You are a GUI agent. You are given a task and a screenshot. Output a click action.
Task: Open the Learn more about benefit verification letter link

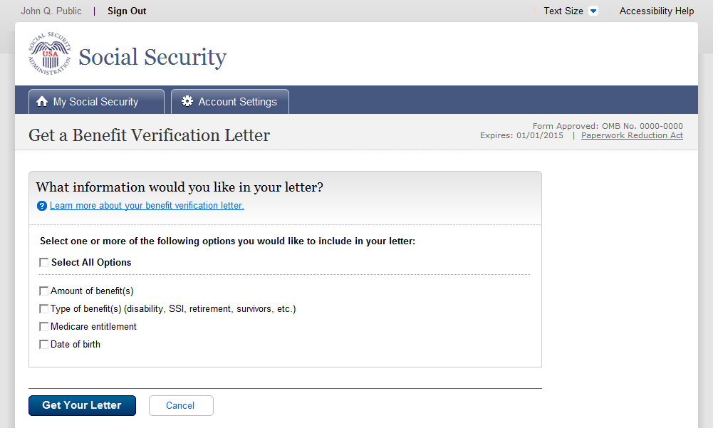[x=147, y=206]
